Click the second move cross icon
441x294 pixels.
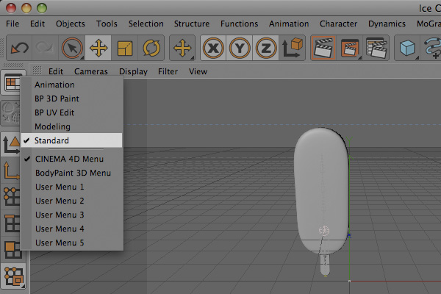tap(182, 48)
